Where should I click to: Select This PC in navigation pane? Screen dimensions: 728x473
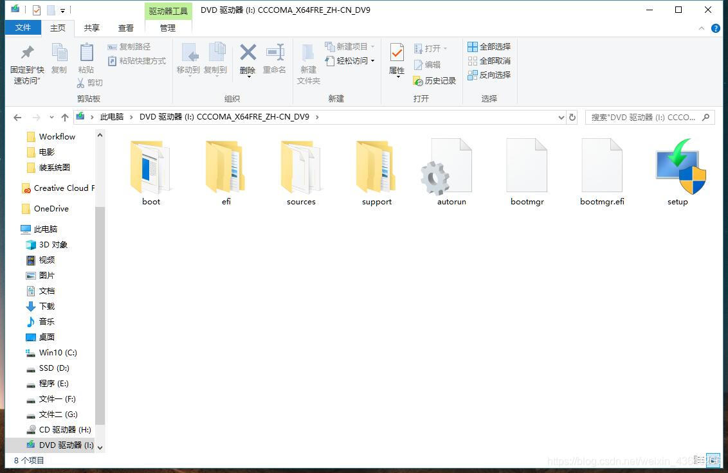[39, 229]
